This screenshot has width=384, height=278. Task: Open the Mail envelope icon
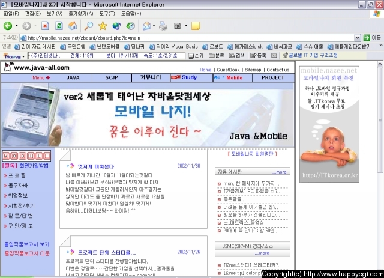(x=146, y=26)
